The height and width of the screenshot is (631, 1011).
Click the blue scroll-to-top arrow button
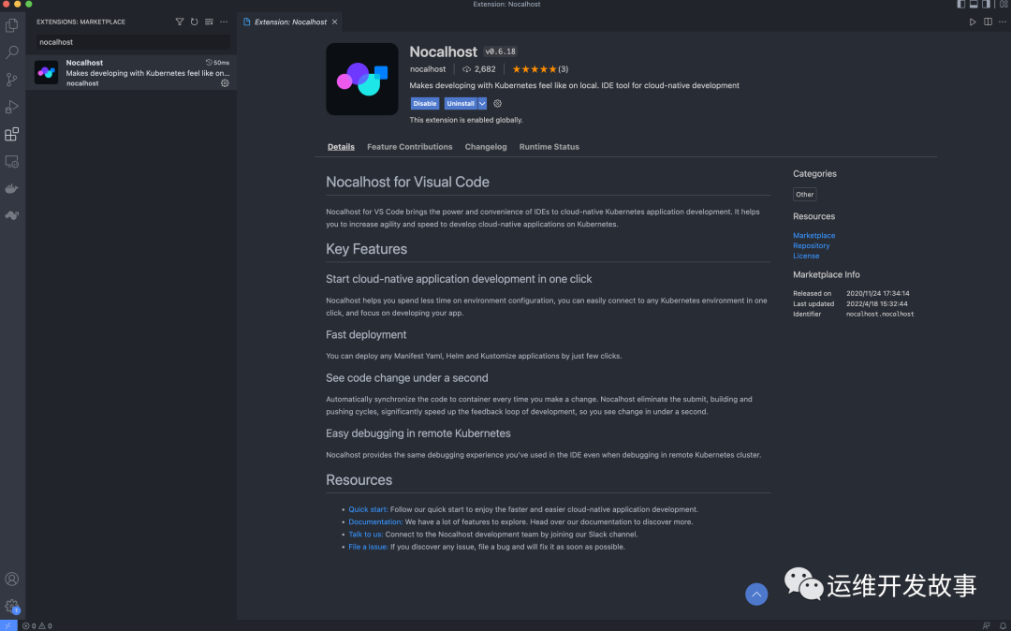pos(756,594)
